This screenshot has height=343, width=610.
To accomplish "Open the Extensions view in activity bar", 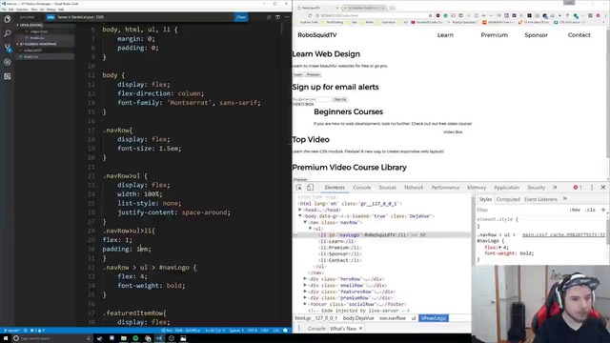I will pos(7,76).
